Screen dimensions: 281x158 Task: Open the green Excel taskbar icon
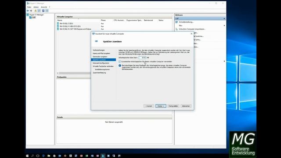[x=87, y=156]
